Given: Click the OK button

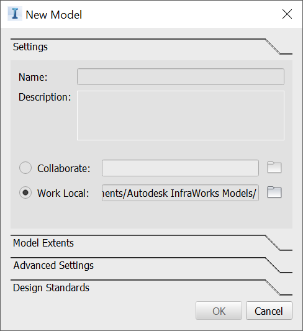Looking at the screenshot, I should tap(219, 311).
